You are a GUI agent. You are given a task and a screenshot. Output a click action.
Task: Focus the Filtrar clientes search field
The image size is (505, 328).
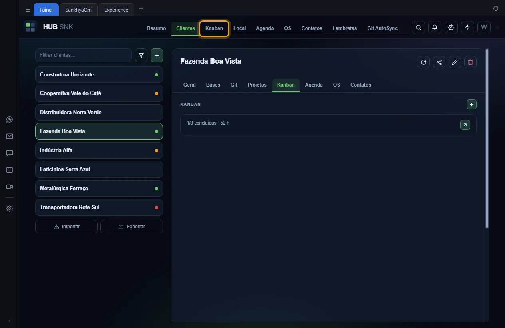pos(84,55)
